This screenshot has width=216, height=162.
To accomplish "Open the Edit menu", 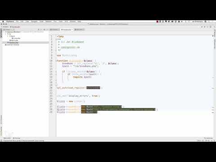I will point(22,22).
